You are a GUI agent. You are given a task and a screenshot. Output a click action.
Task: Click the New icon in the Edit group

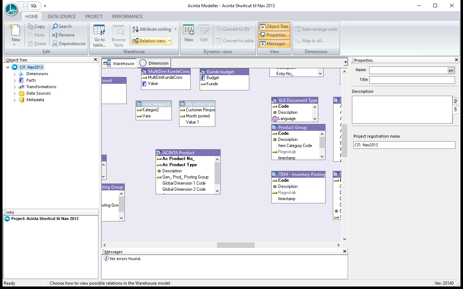[x=16, y=30]
